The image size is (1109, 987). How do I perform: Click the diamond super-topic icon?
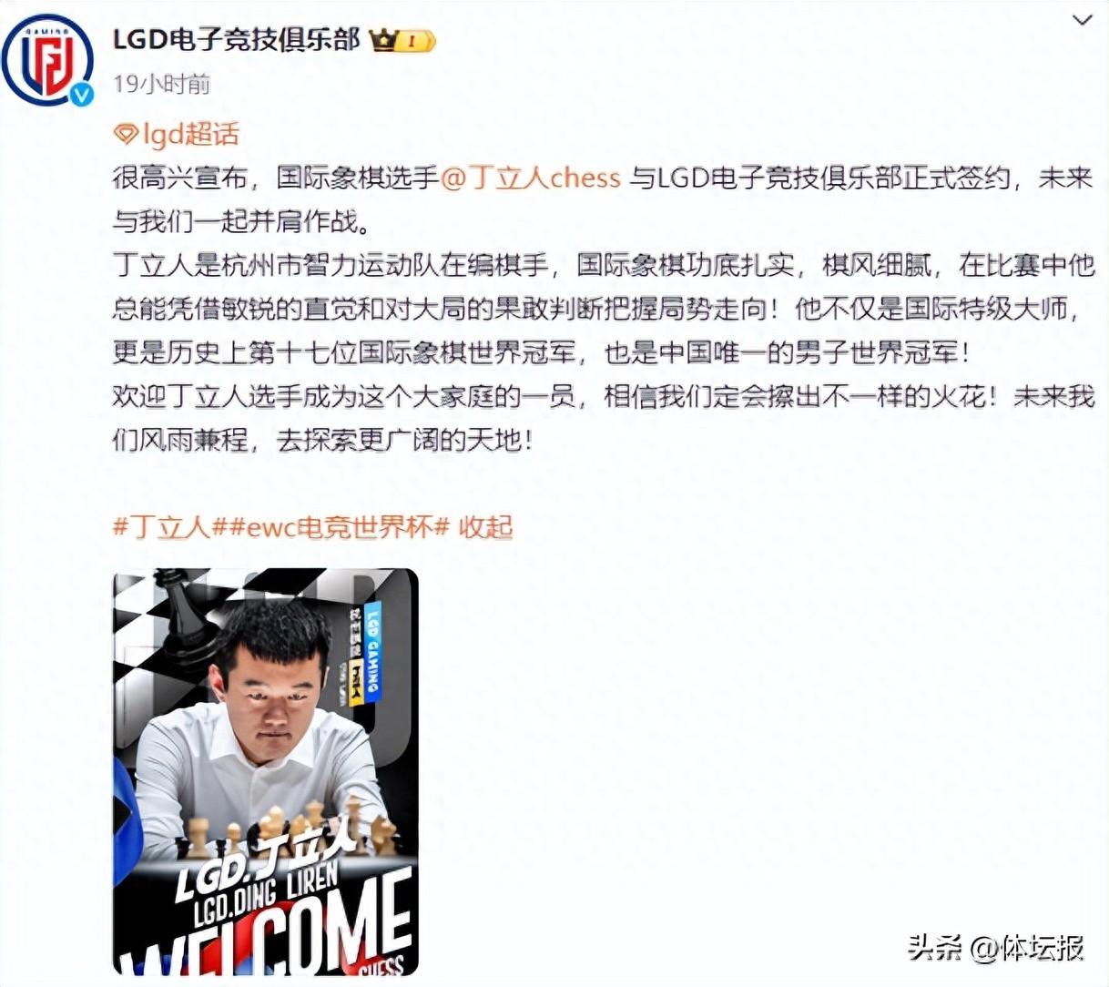(x=126, y=136)
